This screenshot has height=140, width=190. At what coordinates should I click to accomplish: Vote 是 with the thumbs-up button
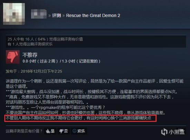[50, 131]
